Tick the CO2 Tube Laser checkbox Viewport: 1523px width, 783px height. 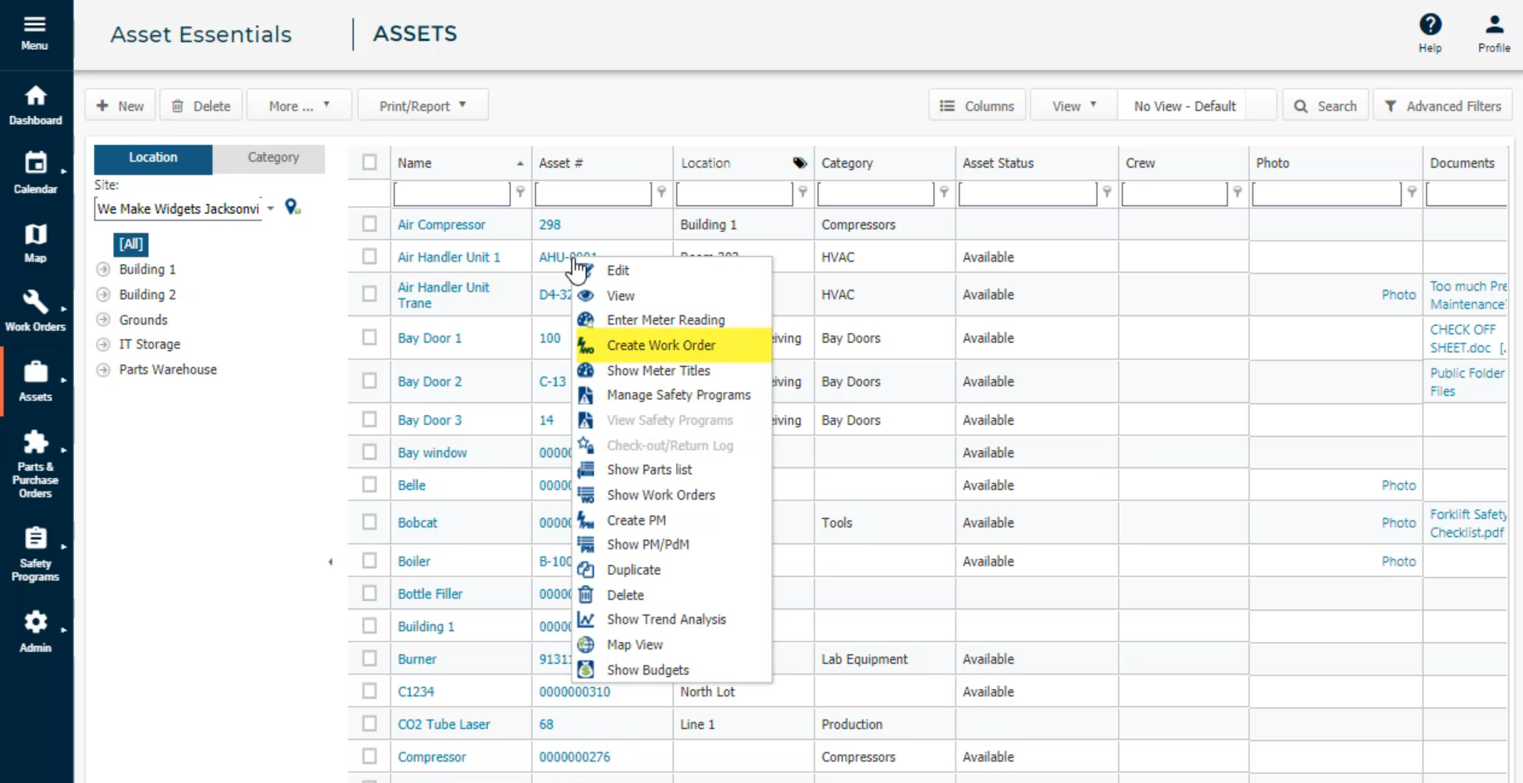point(369,724)
